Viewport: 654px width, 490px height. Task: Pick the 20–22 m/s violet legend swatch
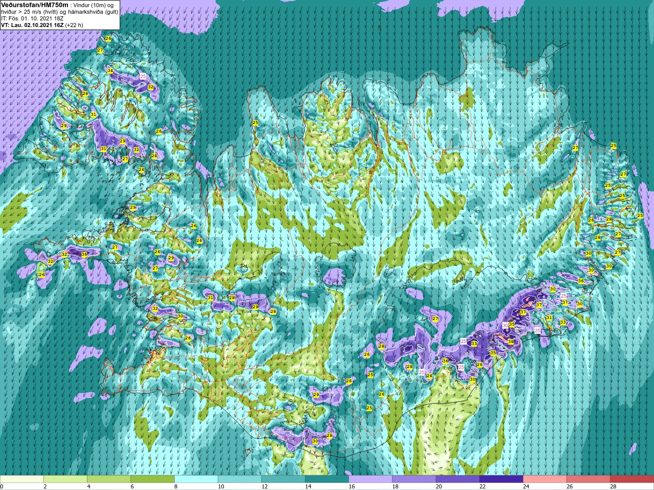(x=458, y=479)
